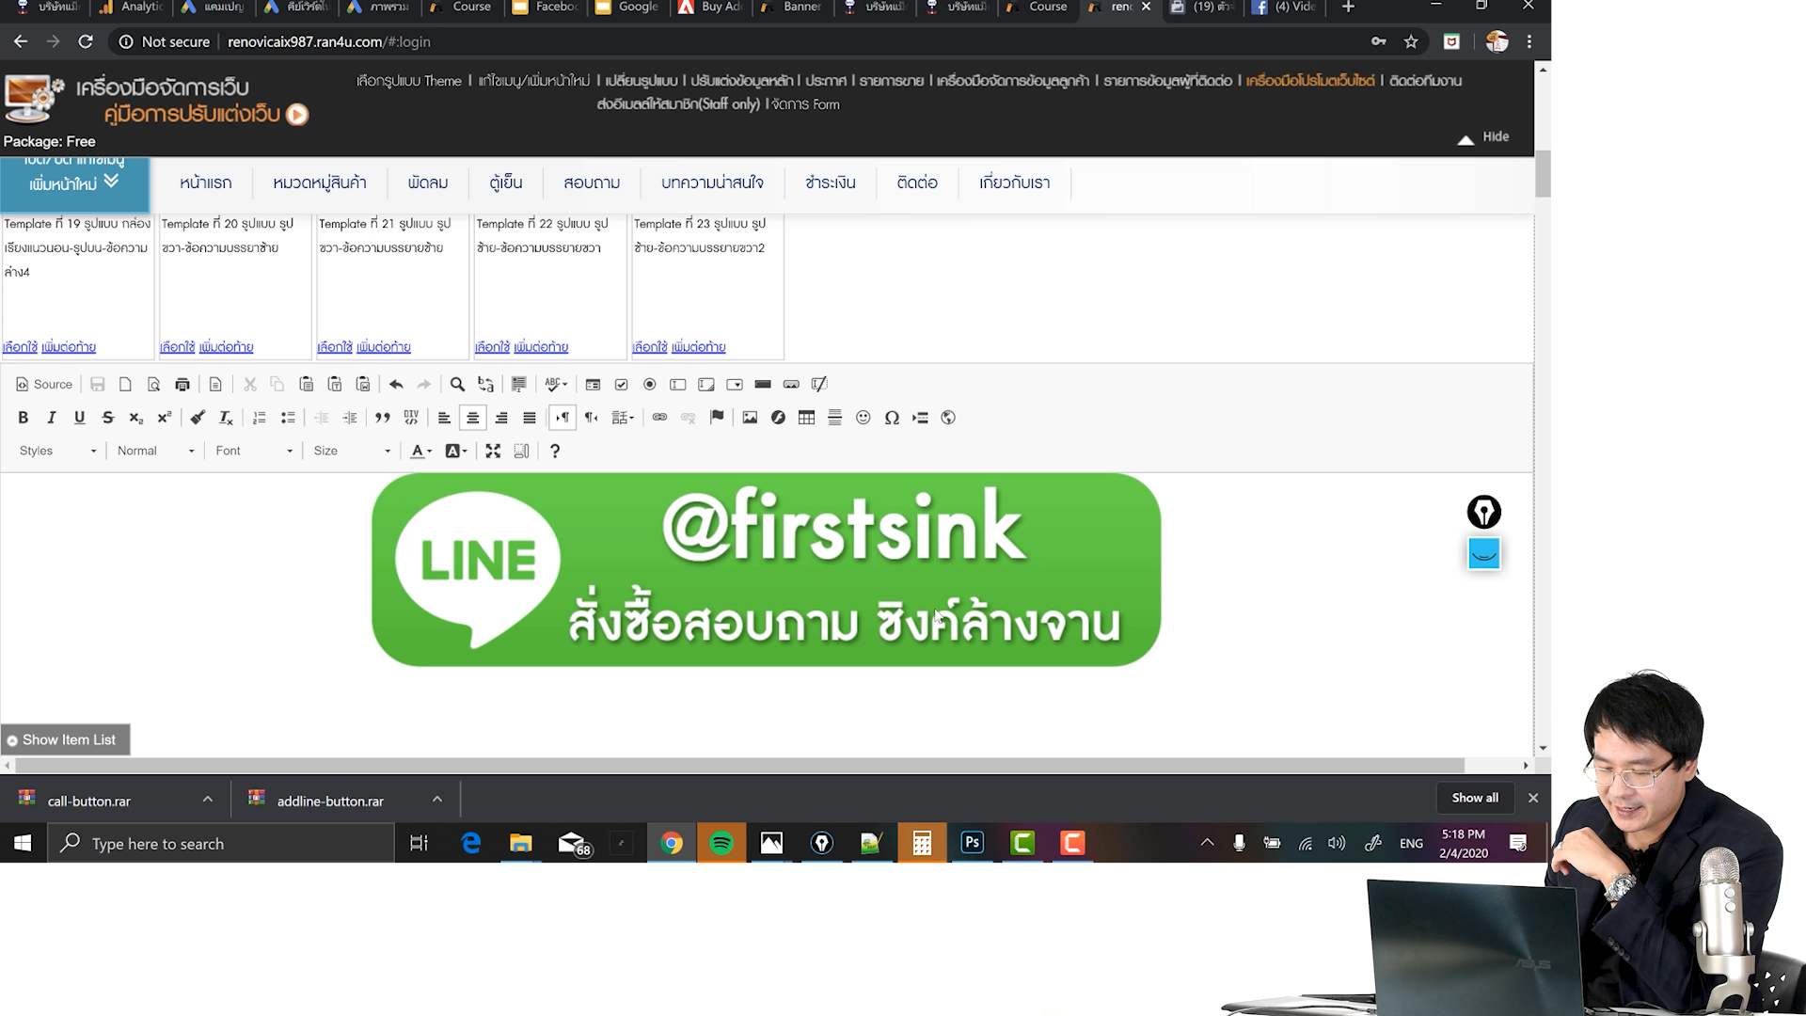Screen dimensions: 1806x1016
Task: Create a new page in the editor
Action: click(125, 384)
